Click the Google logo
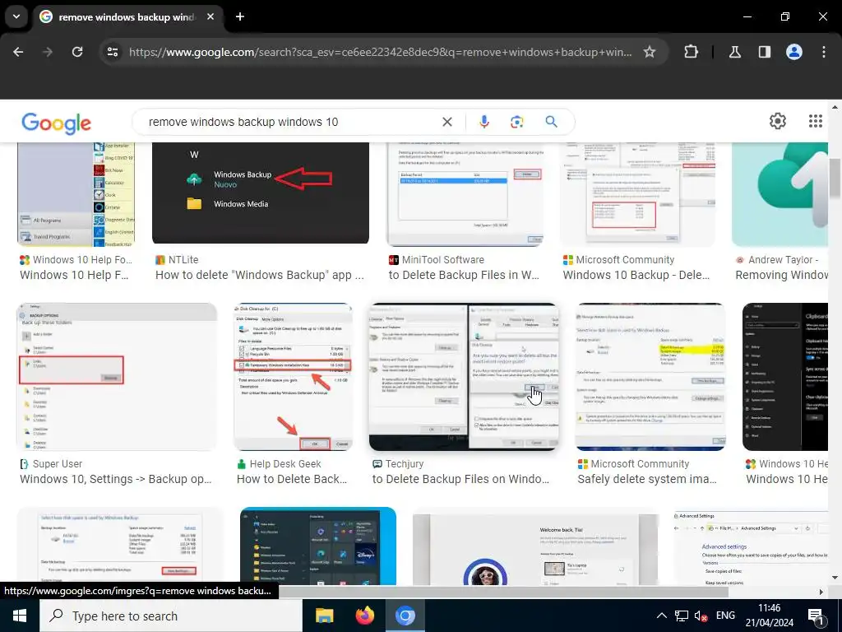This screenshot has width=842, height=632. coord(57,123)
